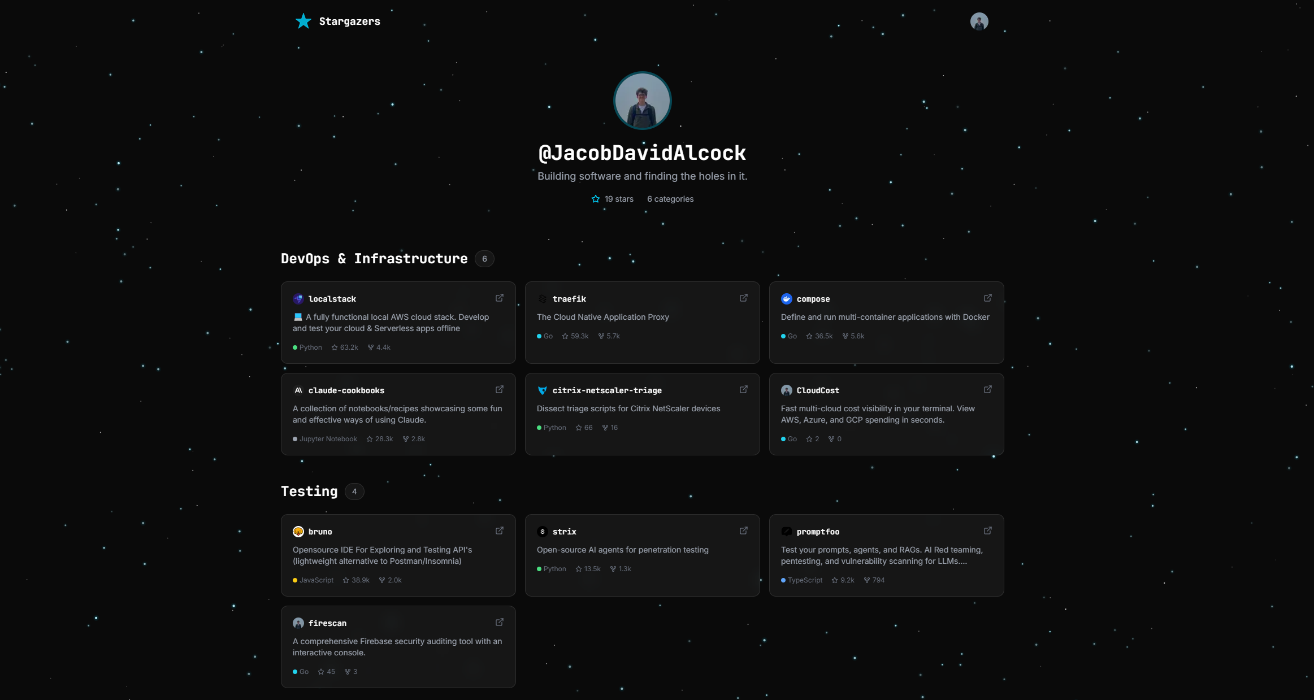Click the @JacobDavidAlcock profile photo

coord(642,100)
